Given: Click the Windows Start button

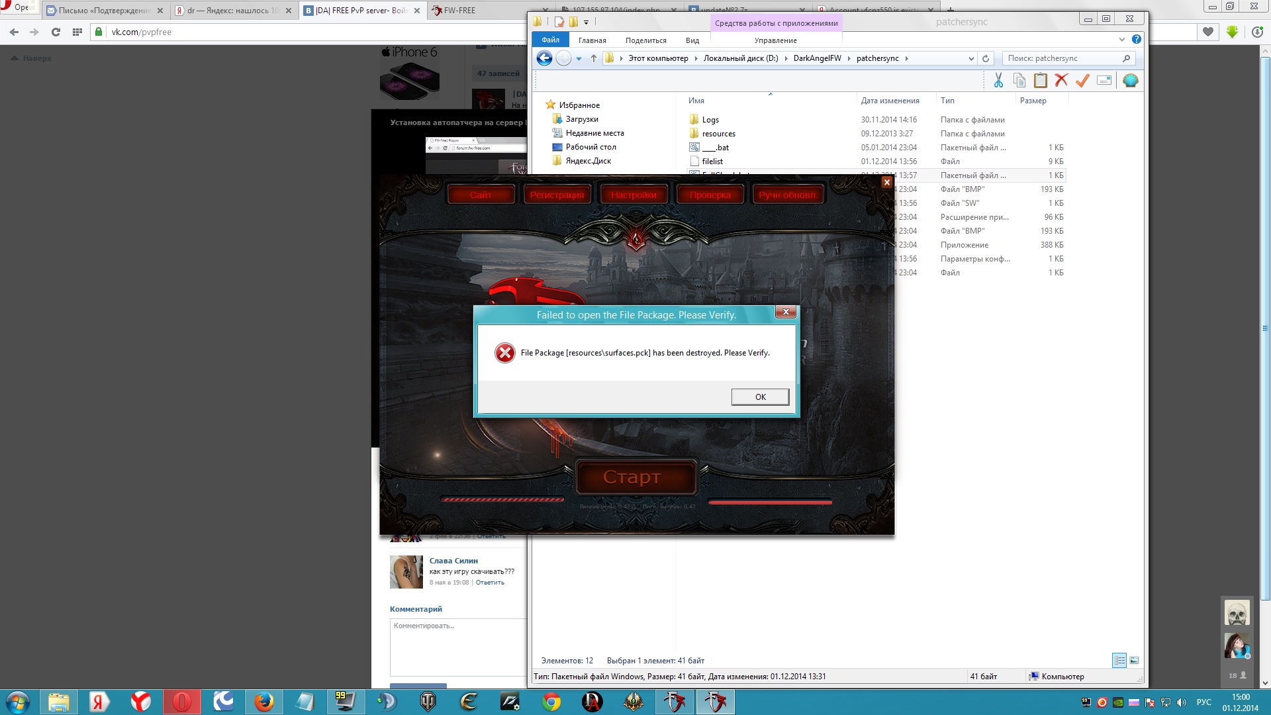Looking at the screenshot, I should [x=18, y=702].
